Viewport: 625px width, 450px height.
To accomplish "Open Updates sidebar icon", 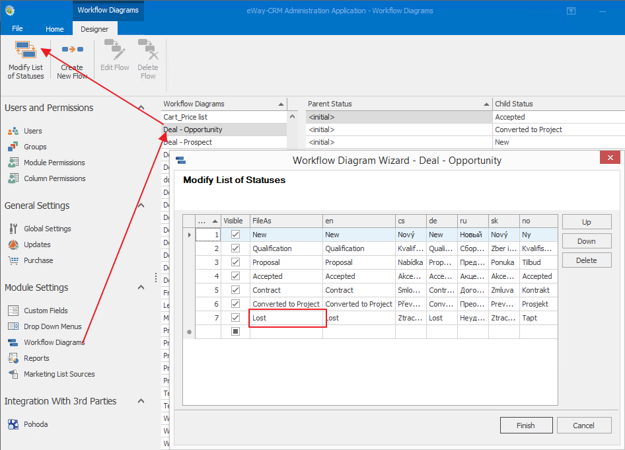I will tap(13, 244).
